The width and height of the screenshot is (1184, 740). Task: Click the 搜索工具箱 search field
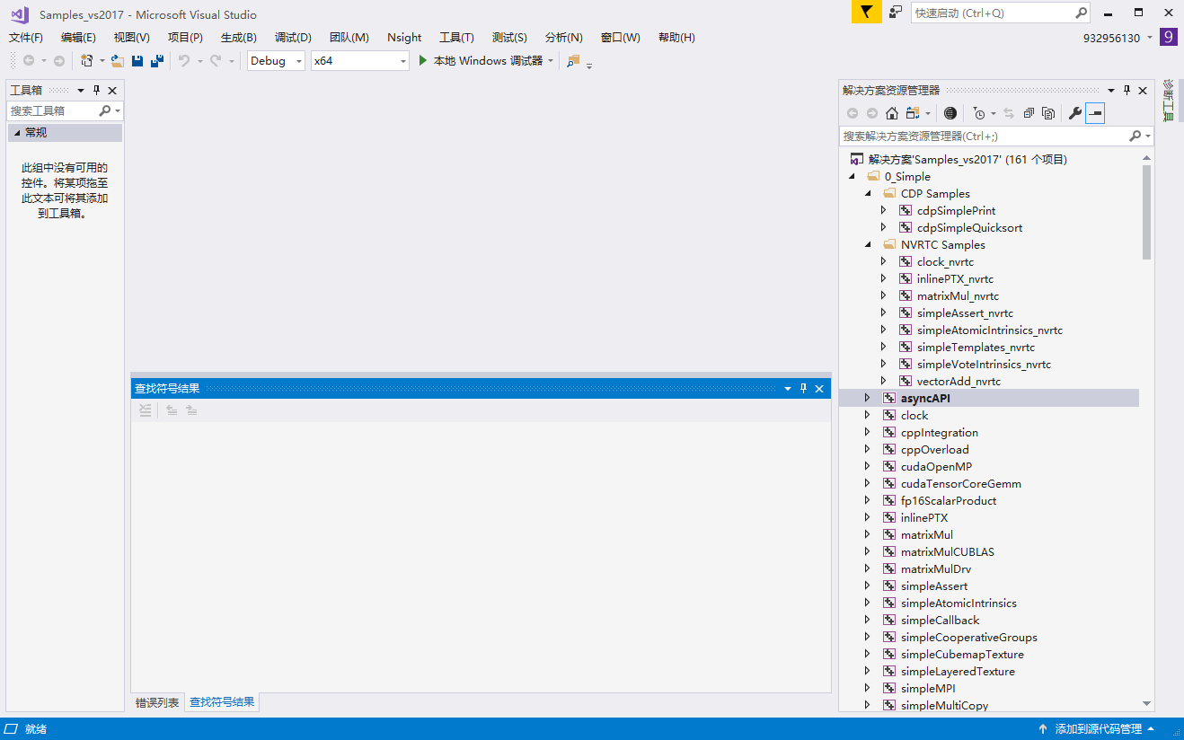[x=52, y=110]
